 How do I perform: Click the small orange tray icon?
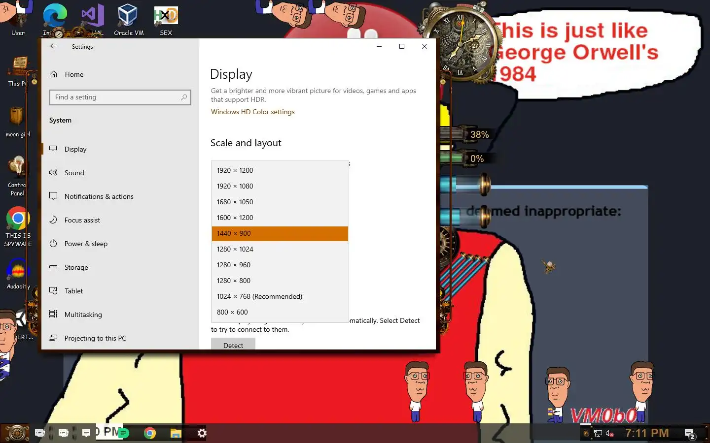click(x=586, y=434)
